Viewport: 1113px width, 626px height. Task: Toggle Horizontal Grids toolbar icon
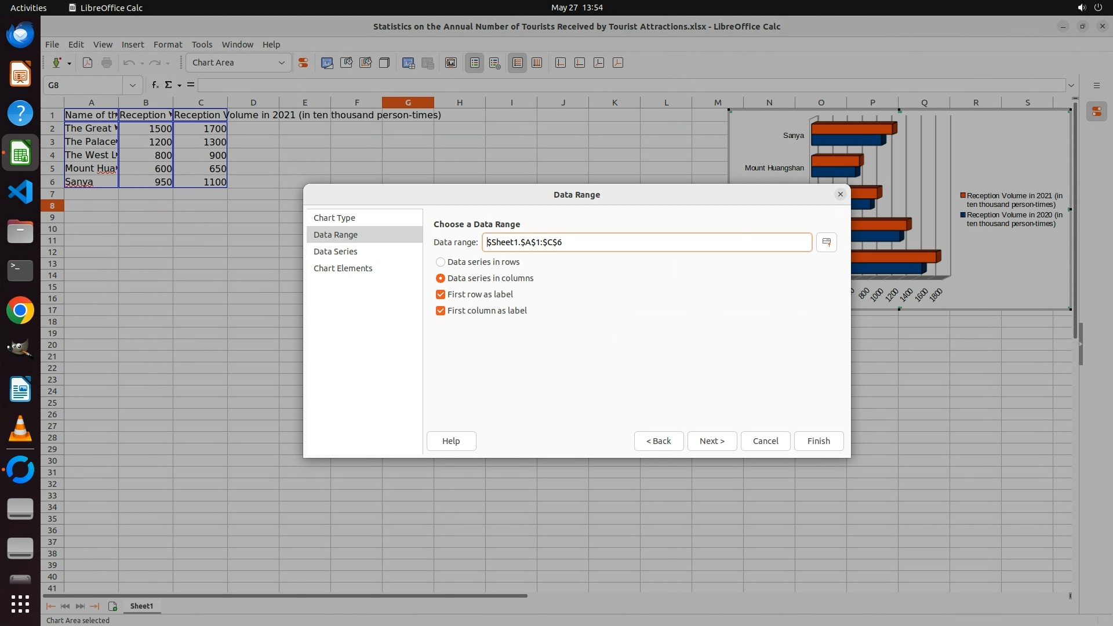[517, 63]
